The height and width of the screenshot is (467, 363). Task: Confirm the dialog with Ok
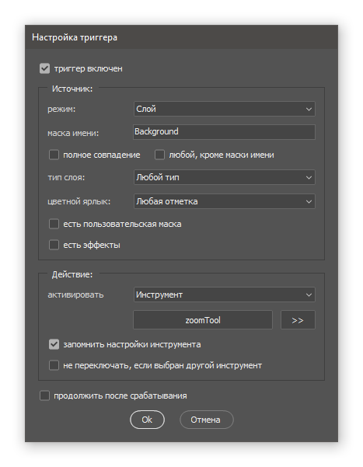pos(147,420)
